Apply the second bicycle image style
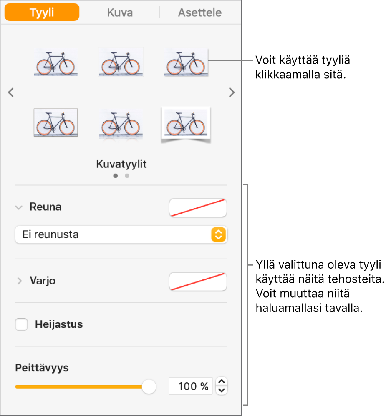The height and width of the screenshot is (416, 391). pyautogui.click(x=121, y=62)
